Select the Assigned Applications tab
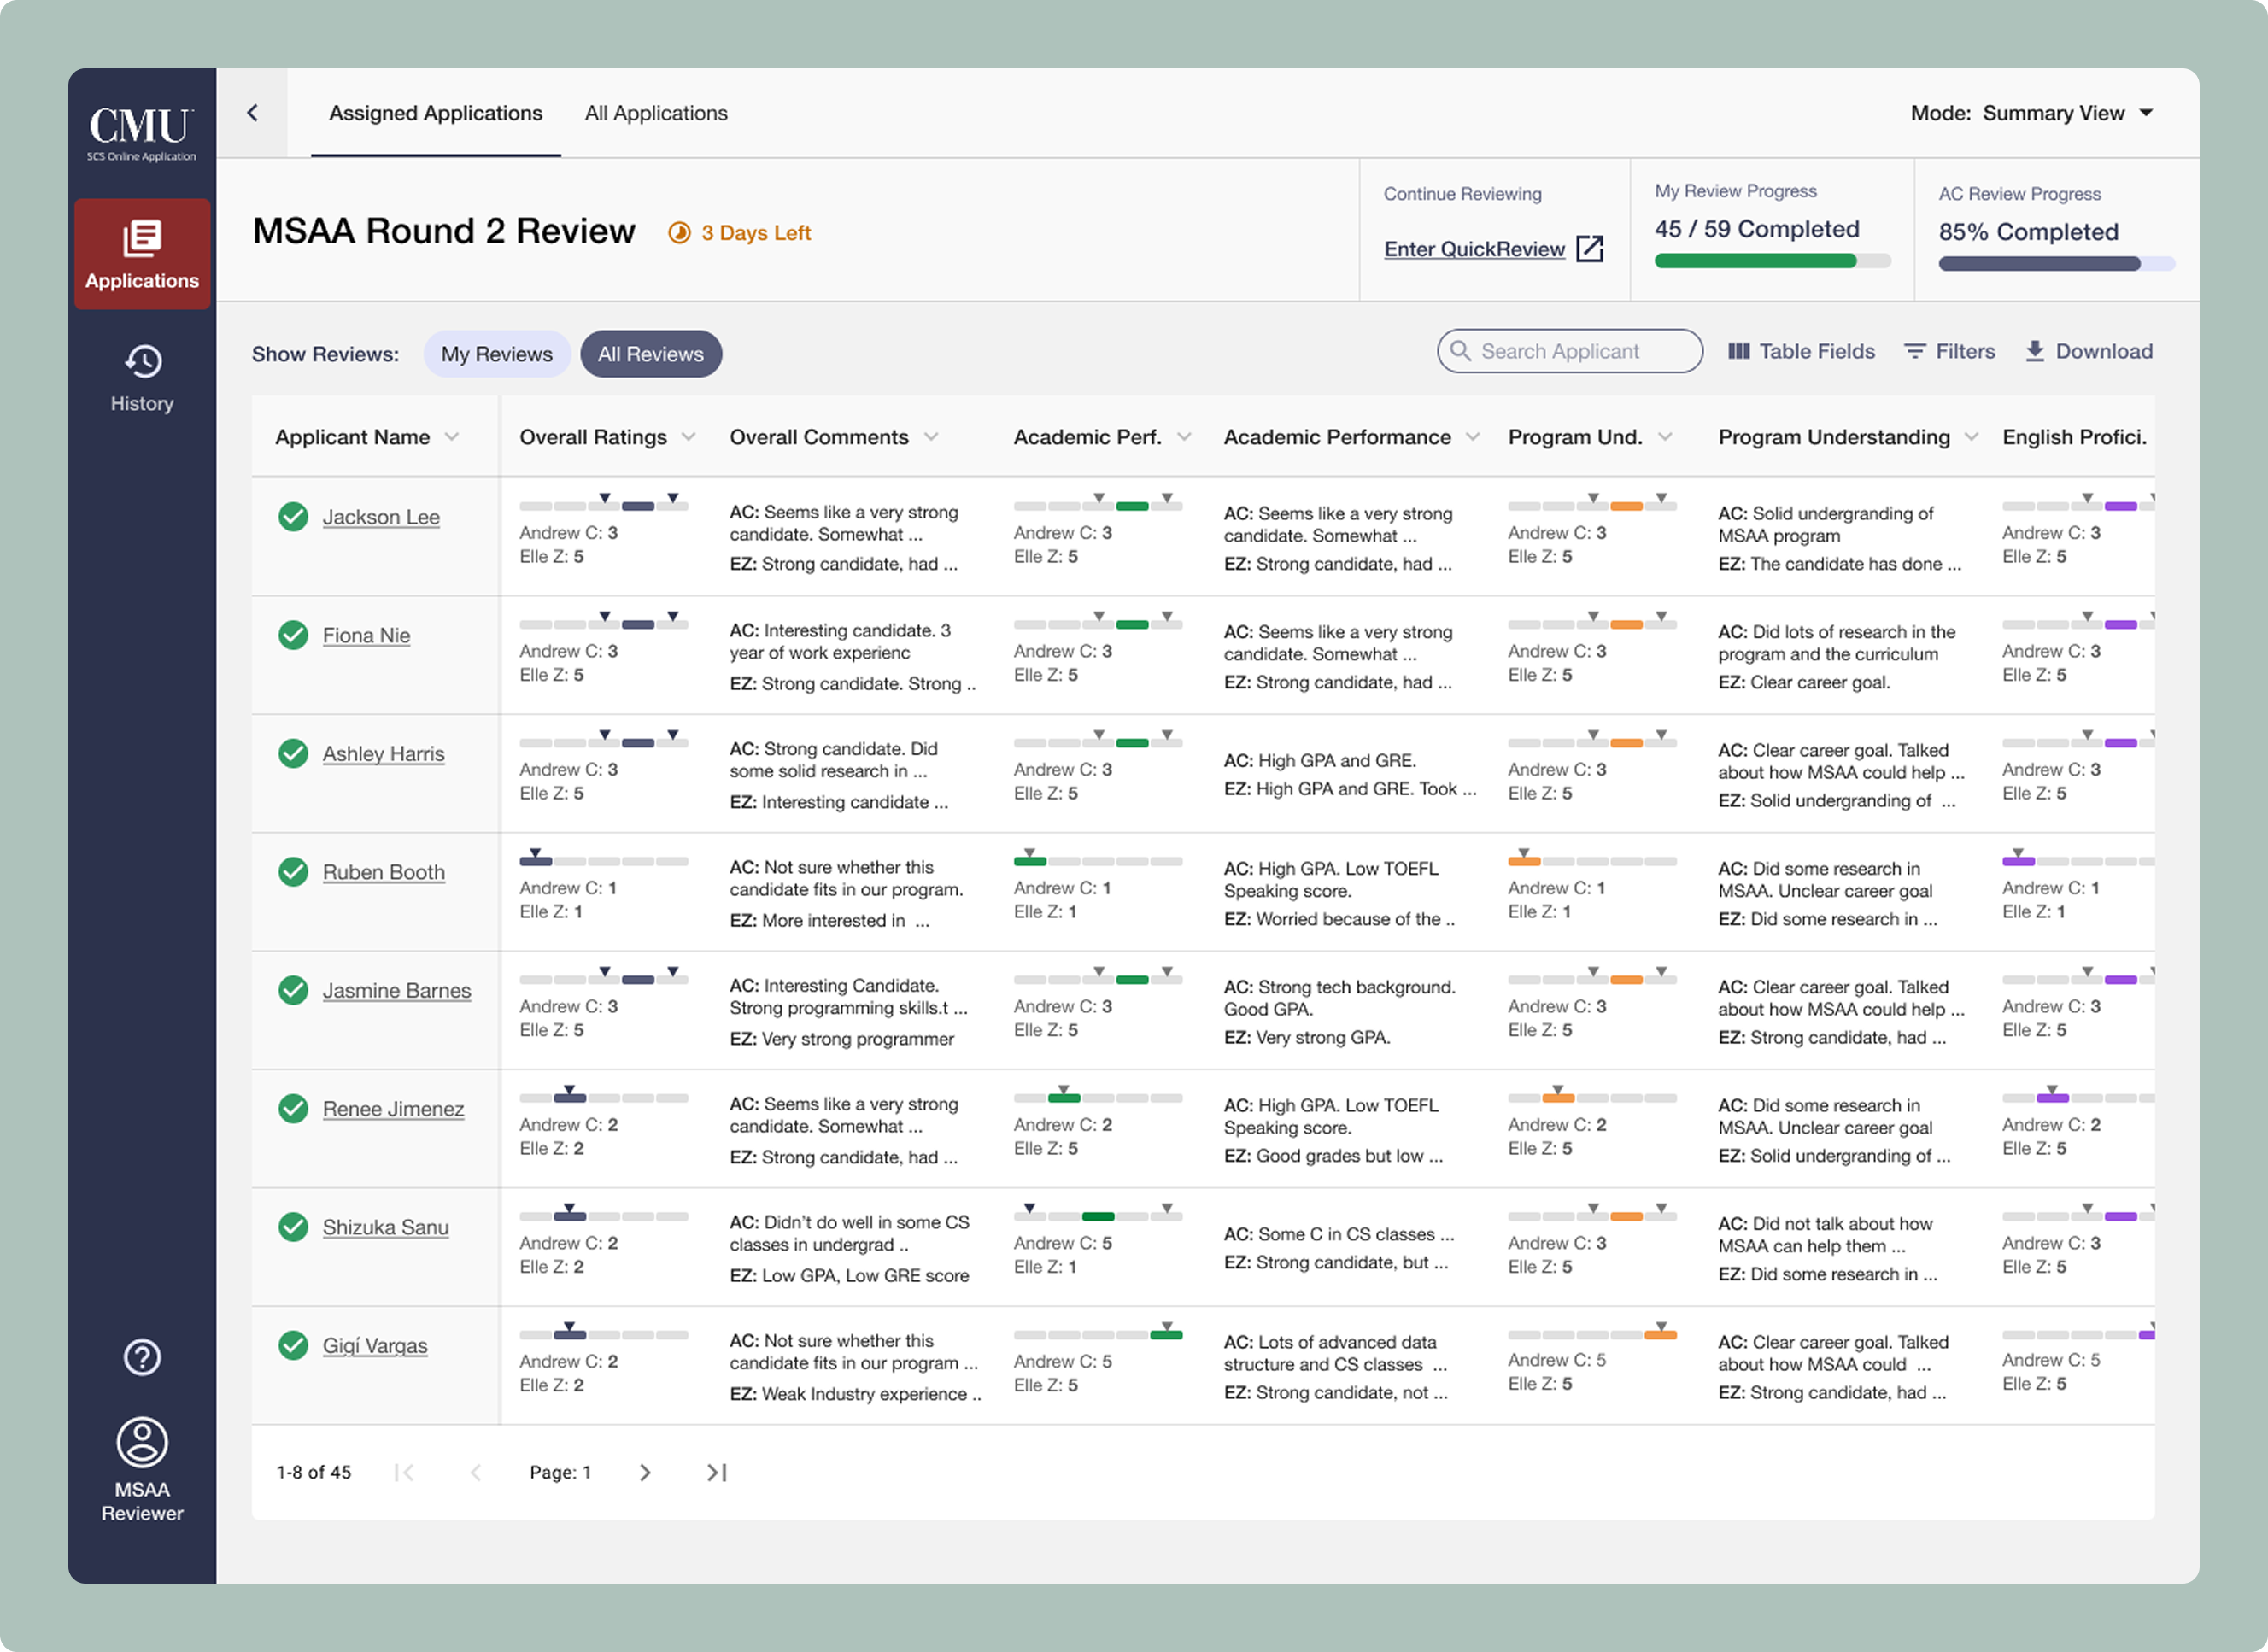The height and width of the screenshot is (1652, 2268). point(436,113)
